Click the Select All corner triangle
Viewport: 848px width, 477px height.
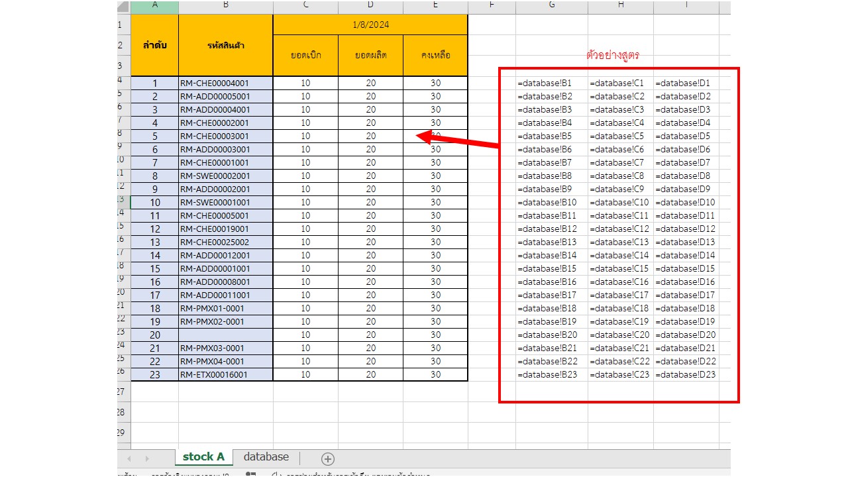click(x=124, y=7)
